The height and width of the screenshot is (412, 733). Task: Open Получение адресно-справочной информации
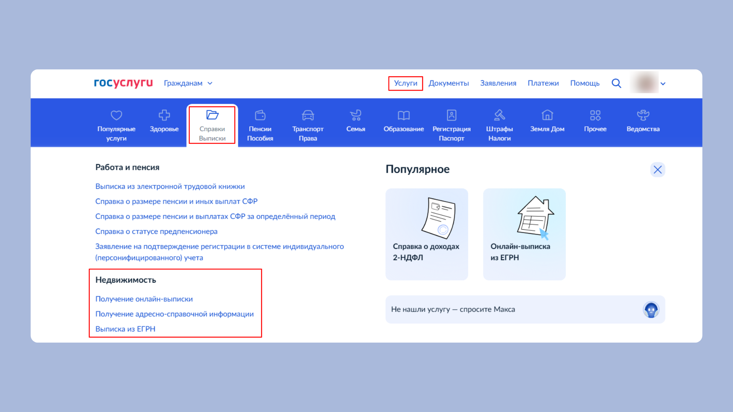tap(174, 314)
